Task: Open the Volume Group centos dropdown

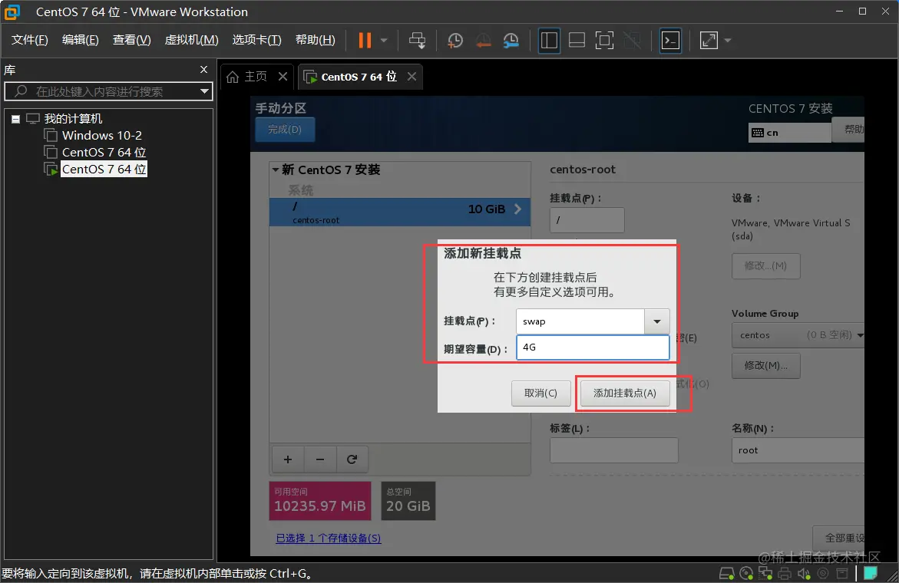Action: pyautogui.click(x=798, y=335)
